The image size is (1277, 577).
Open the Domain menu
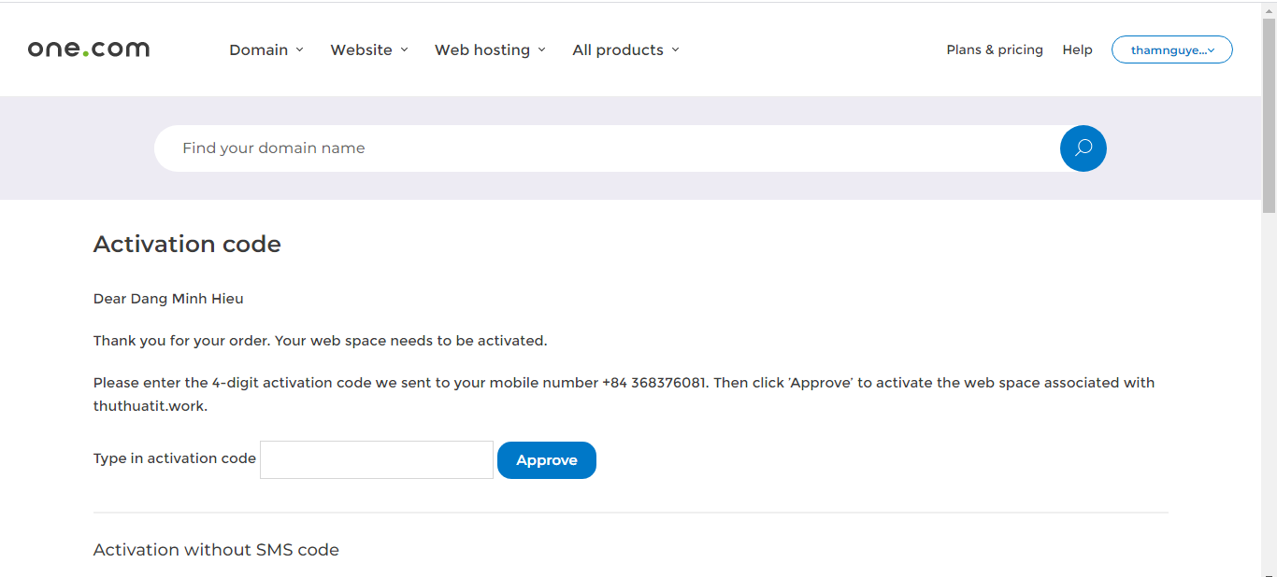259,49
